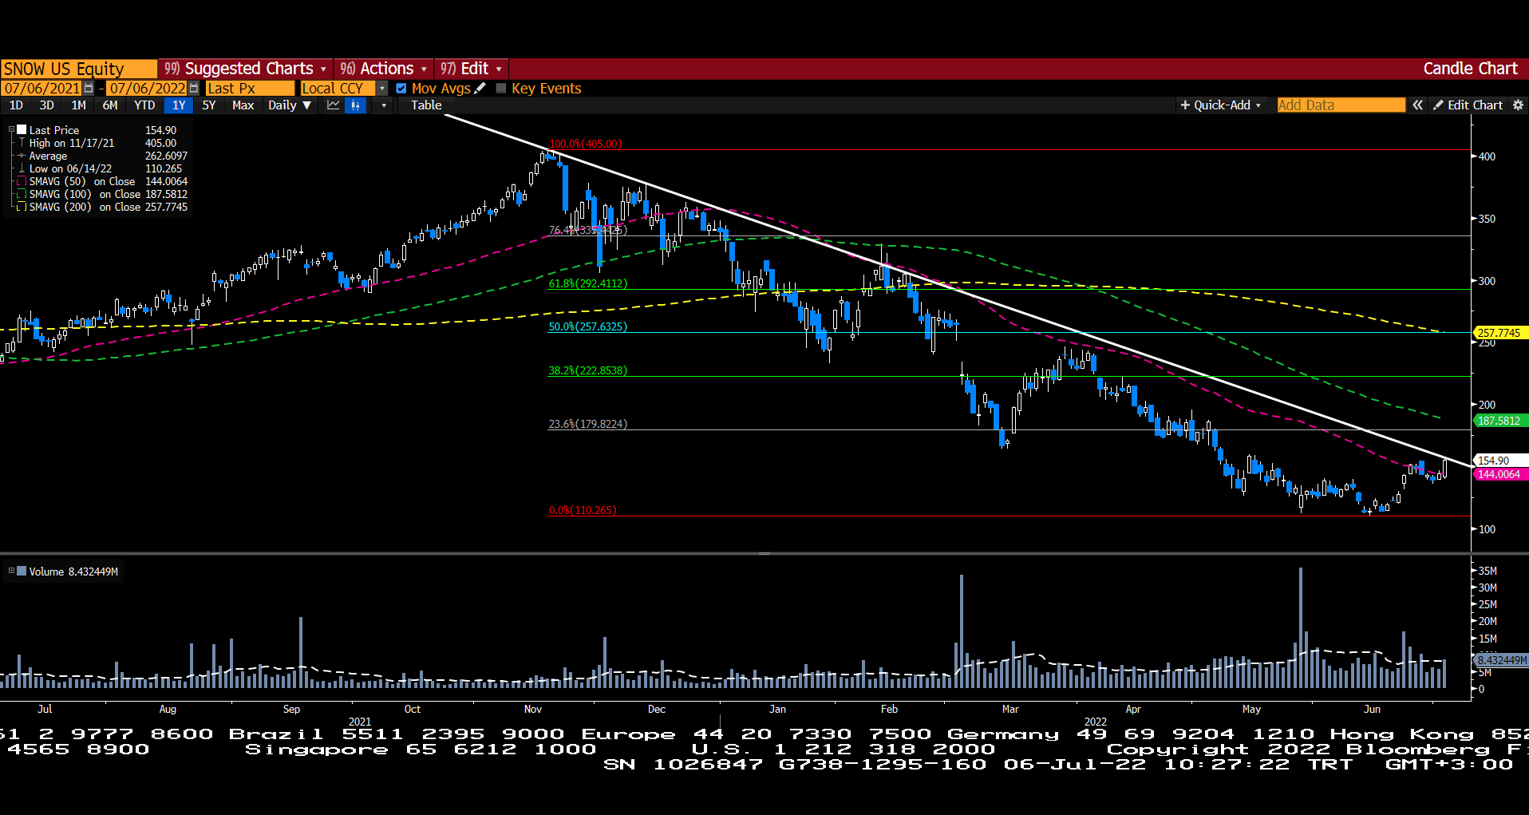The width and height of the screenshot is (1529, 815).
Task: Open the Actions dropdown menu
Action: point(384,69)
